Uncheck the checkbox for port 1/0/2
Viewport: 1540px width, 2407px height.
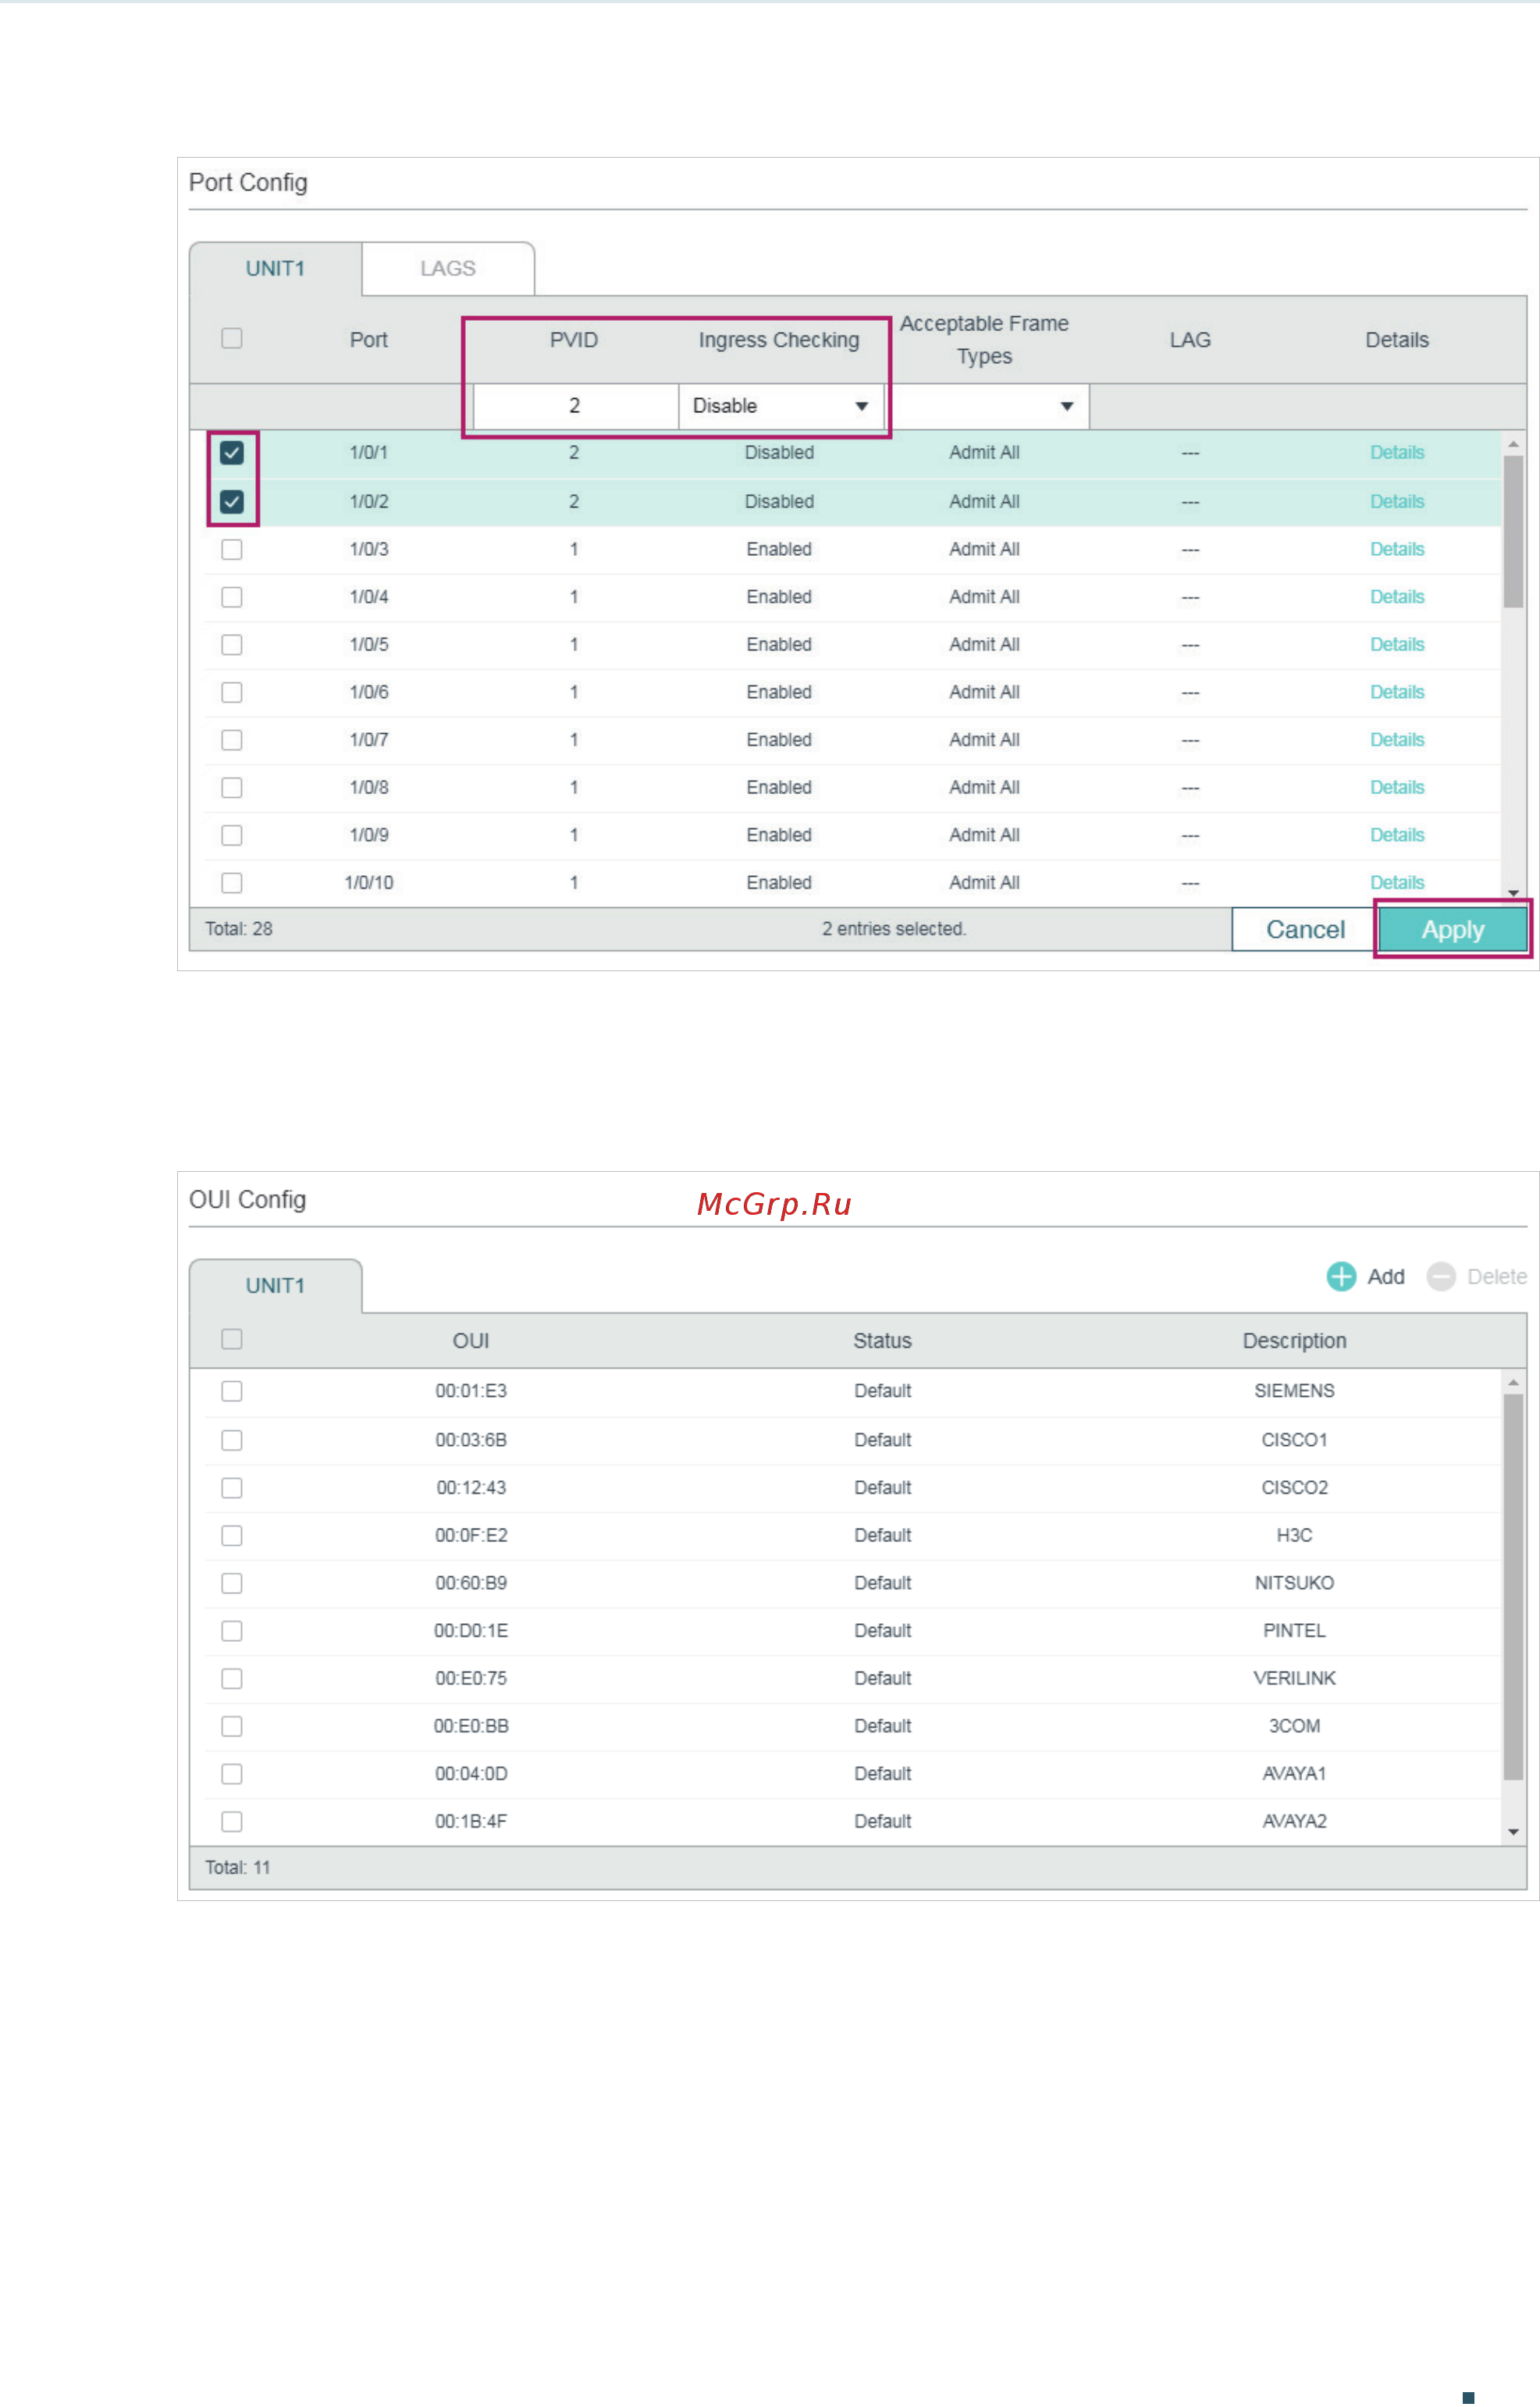point(232,502)
